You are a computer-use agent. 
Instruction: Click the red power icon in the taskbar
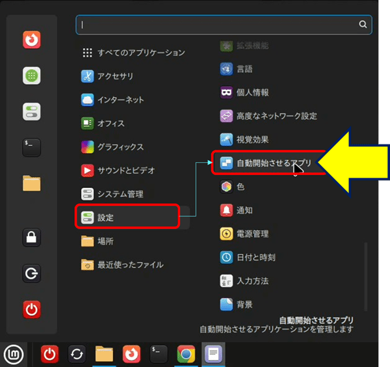49,354
